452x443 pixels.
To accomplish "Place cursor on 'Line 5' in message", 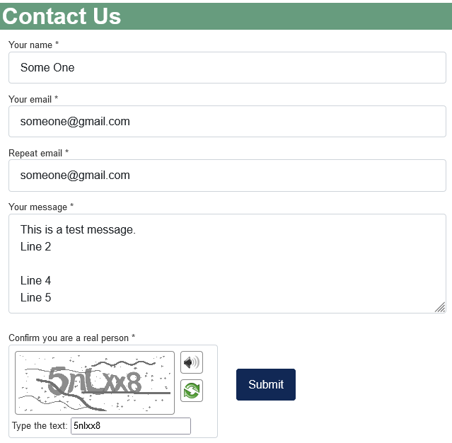I will tap(36, 298).
